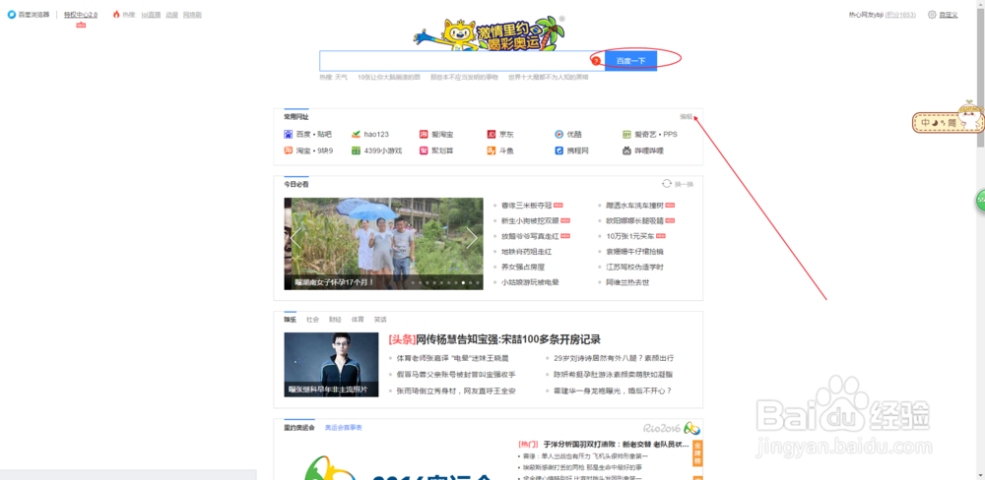Open the 爱奇艺·PPS shortcut icon
The height and width of the screenshot is (480, 985).
pos(626,135)
